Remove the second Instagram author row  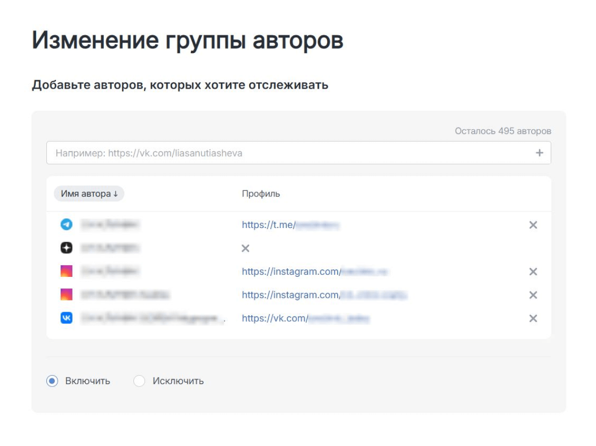click(x=533, y=295)
